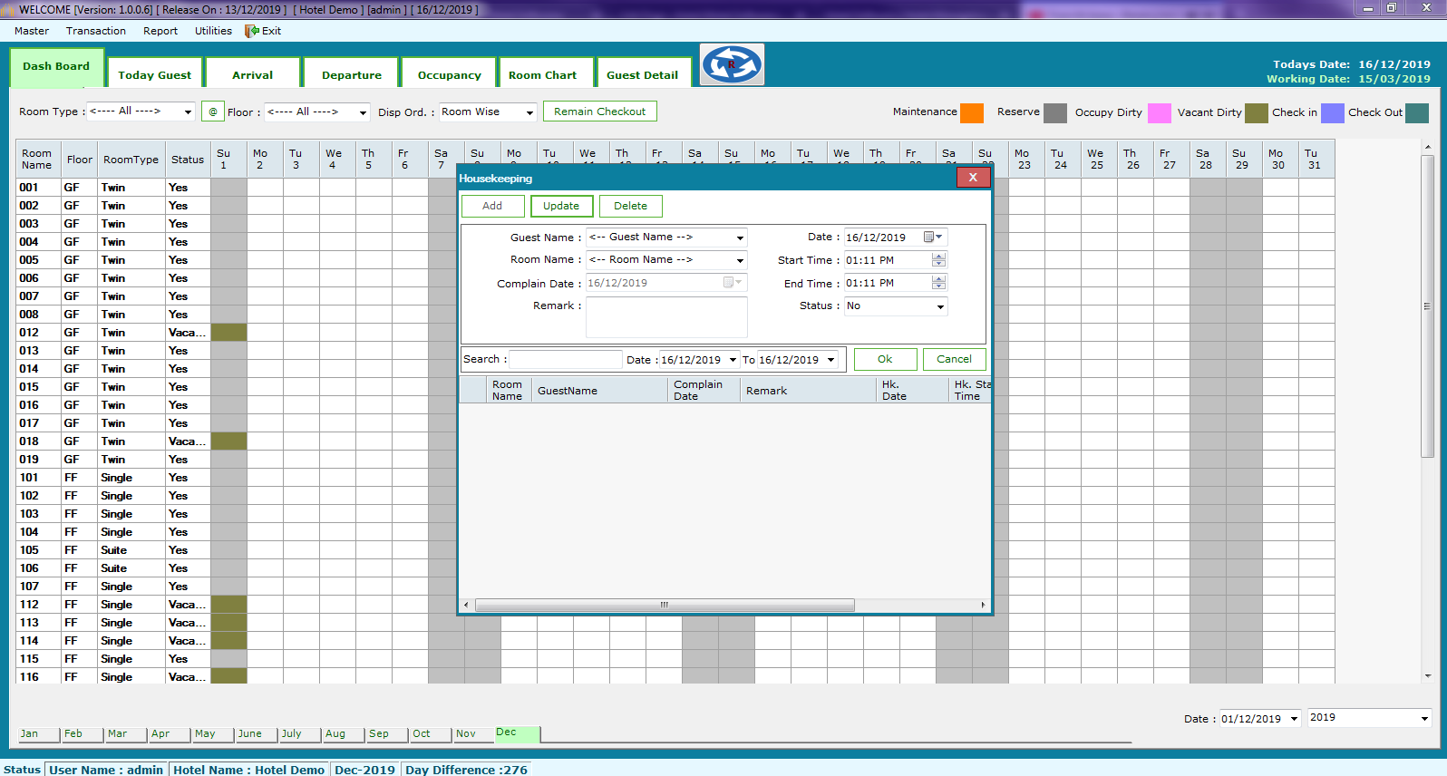Open the Room Name dropdown in Housekeeping
Viewport: 1447px width, 776px height.
(740, 260)
